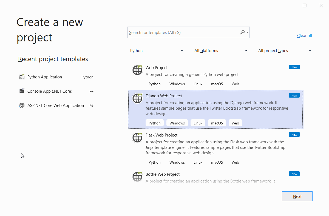Click the Web Project globe icon
This screenshot has height=216, width=329.
coord(137,70)
